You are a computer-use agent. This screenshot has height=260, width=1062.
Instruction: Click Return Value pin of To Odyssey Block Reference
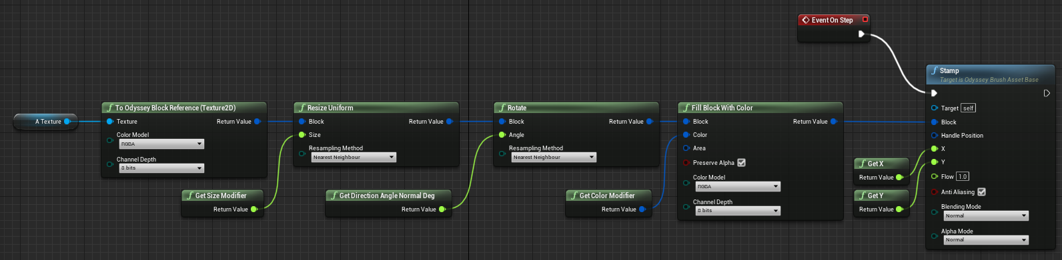point(257,122)
